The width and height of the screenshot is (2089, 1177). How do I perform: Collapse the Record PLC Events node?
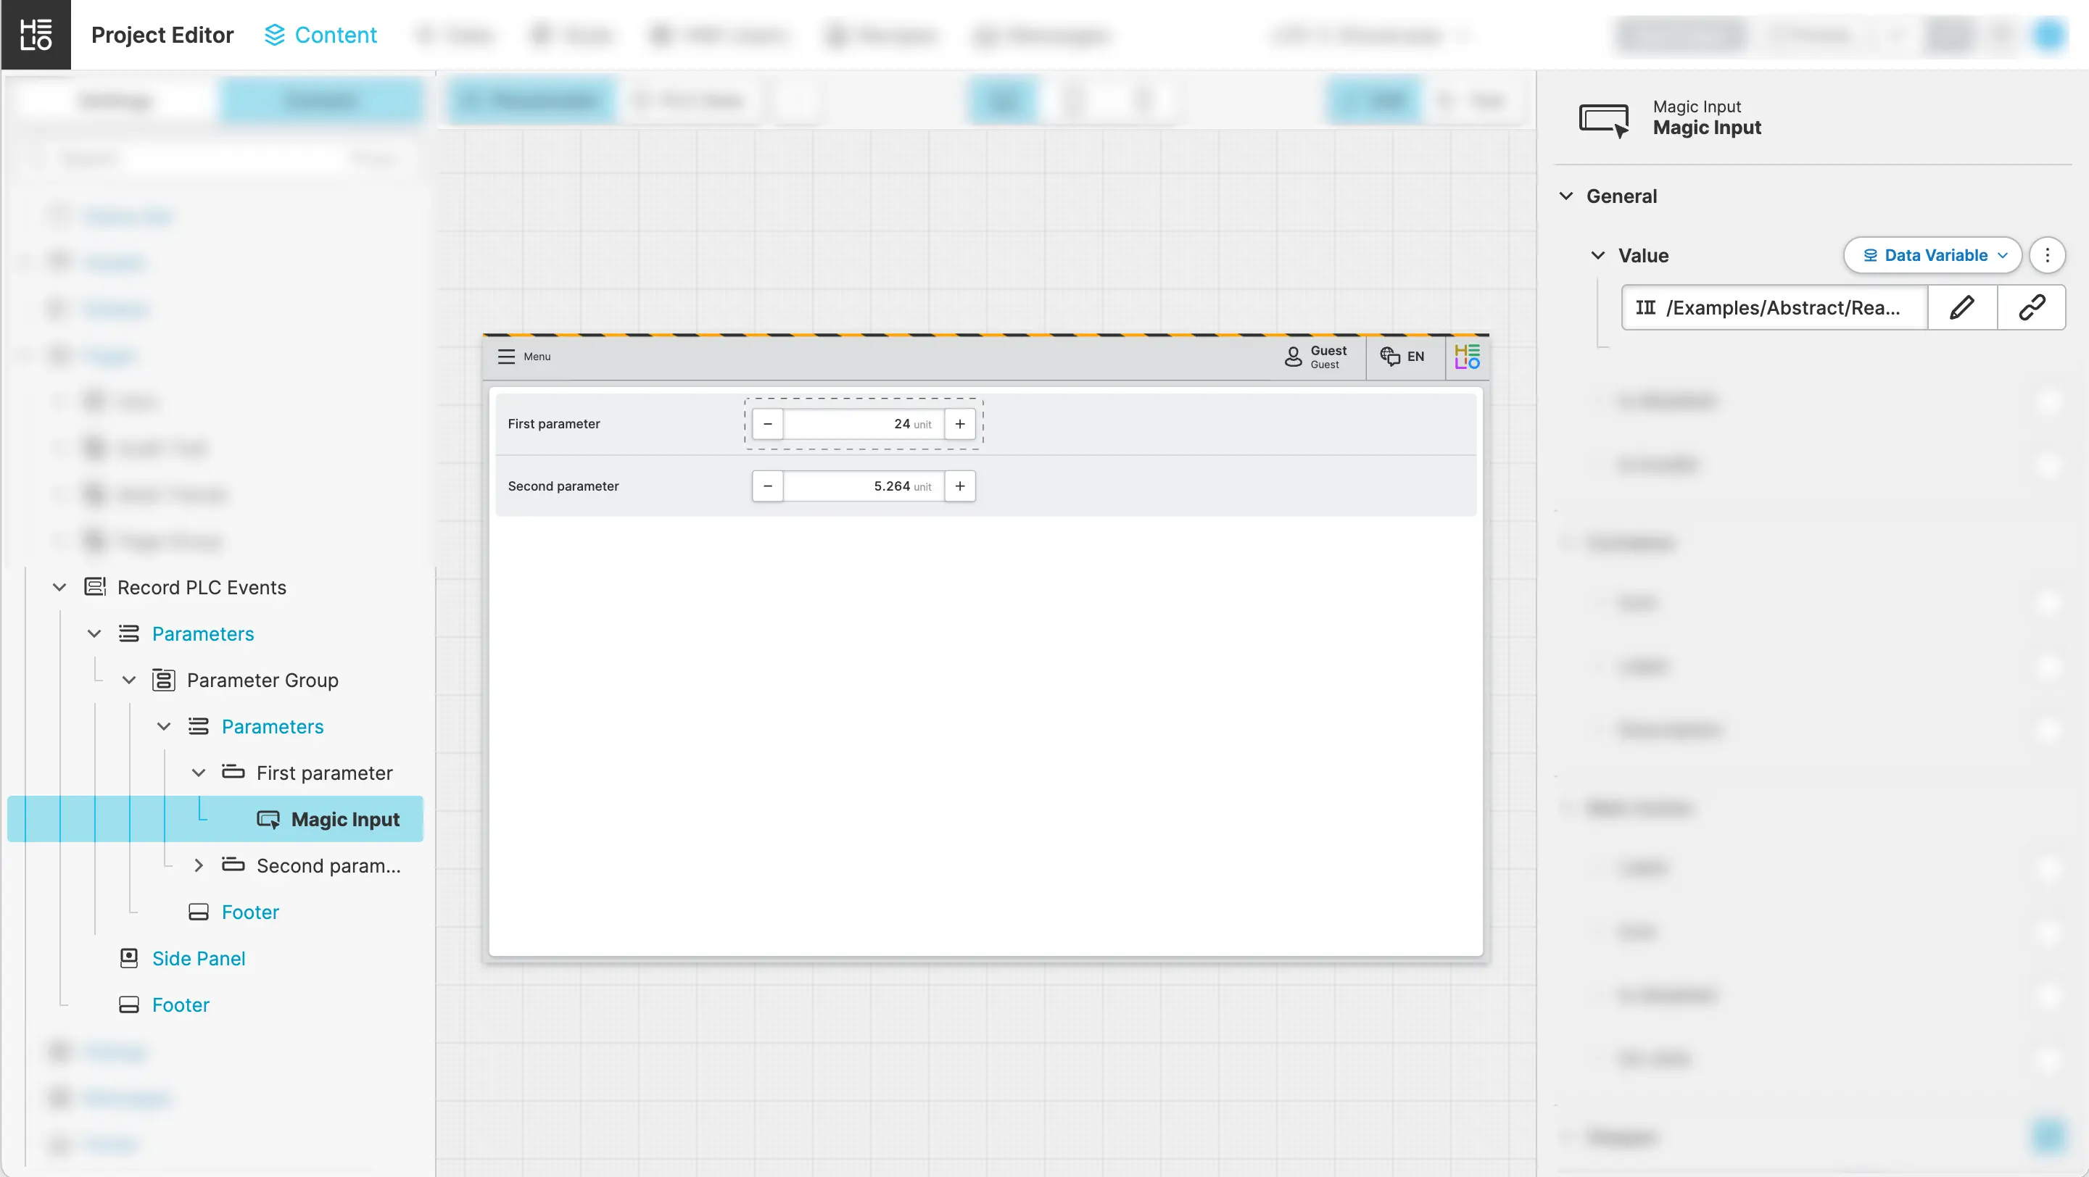point(59,588)
